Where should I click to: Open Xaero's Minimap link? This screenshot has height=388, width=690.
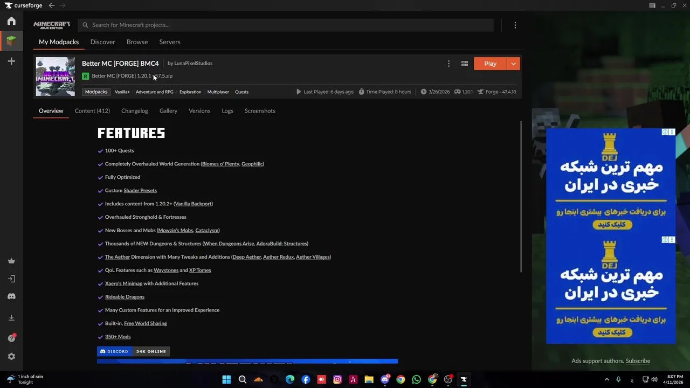[x=123, y=283]
